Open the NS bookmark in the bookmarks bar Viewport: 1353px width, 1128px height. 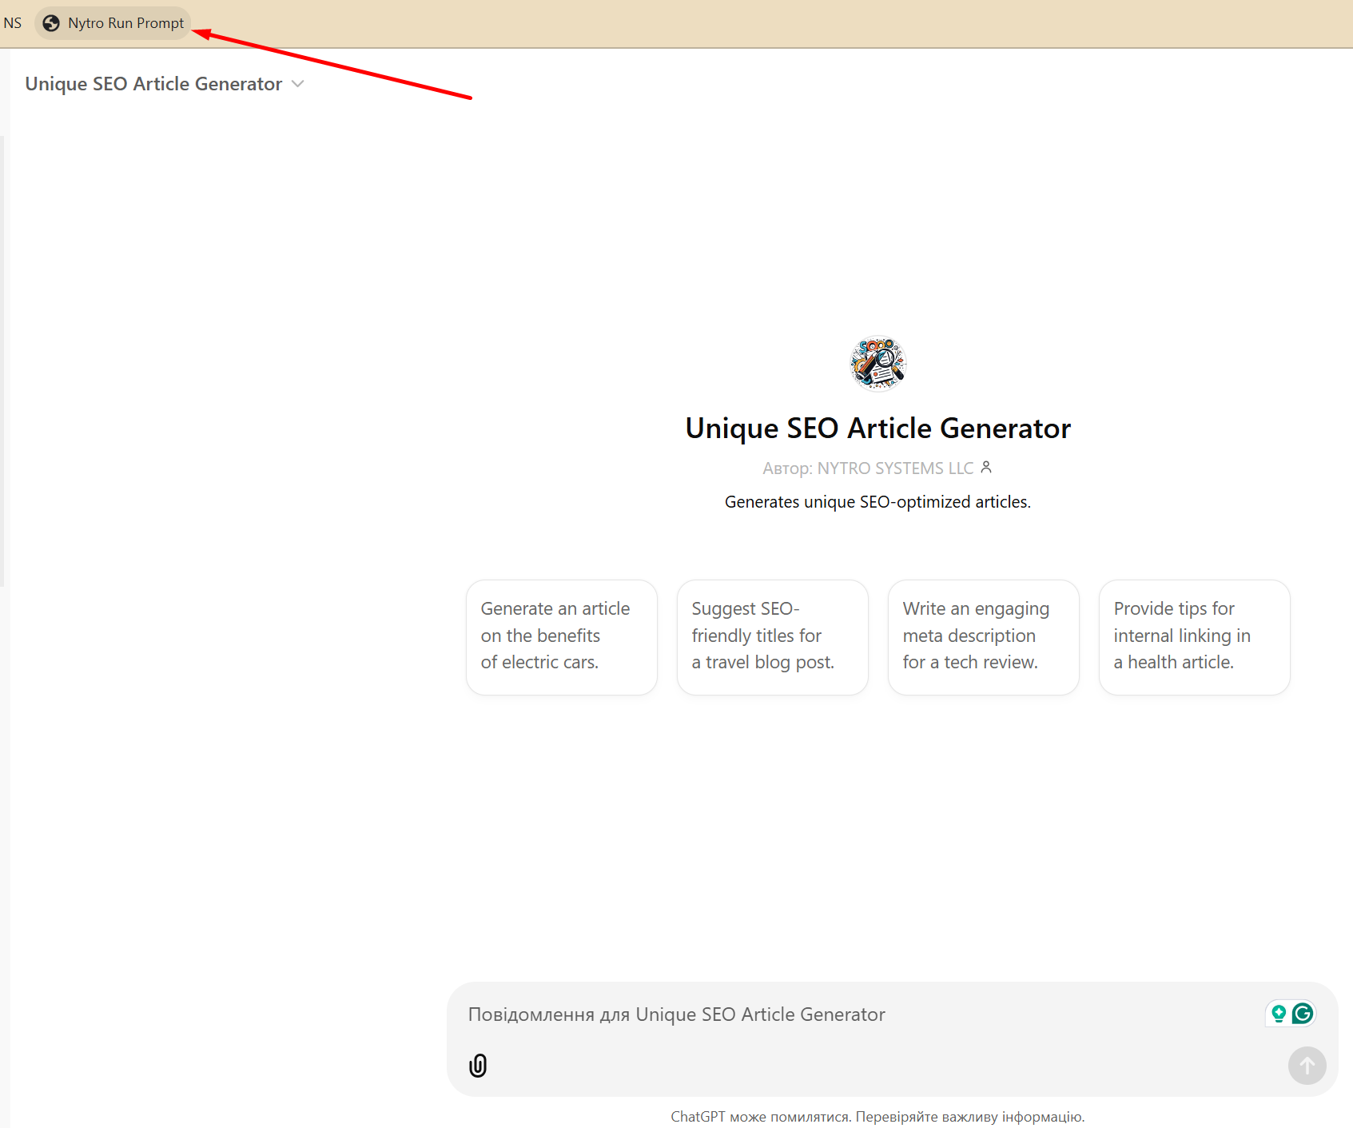[x=13, y=23]
